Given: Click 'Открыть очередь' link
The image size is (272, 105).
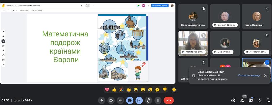Looking at the screenshot, I should coord(249,75).
